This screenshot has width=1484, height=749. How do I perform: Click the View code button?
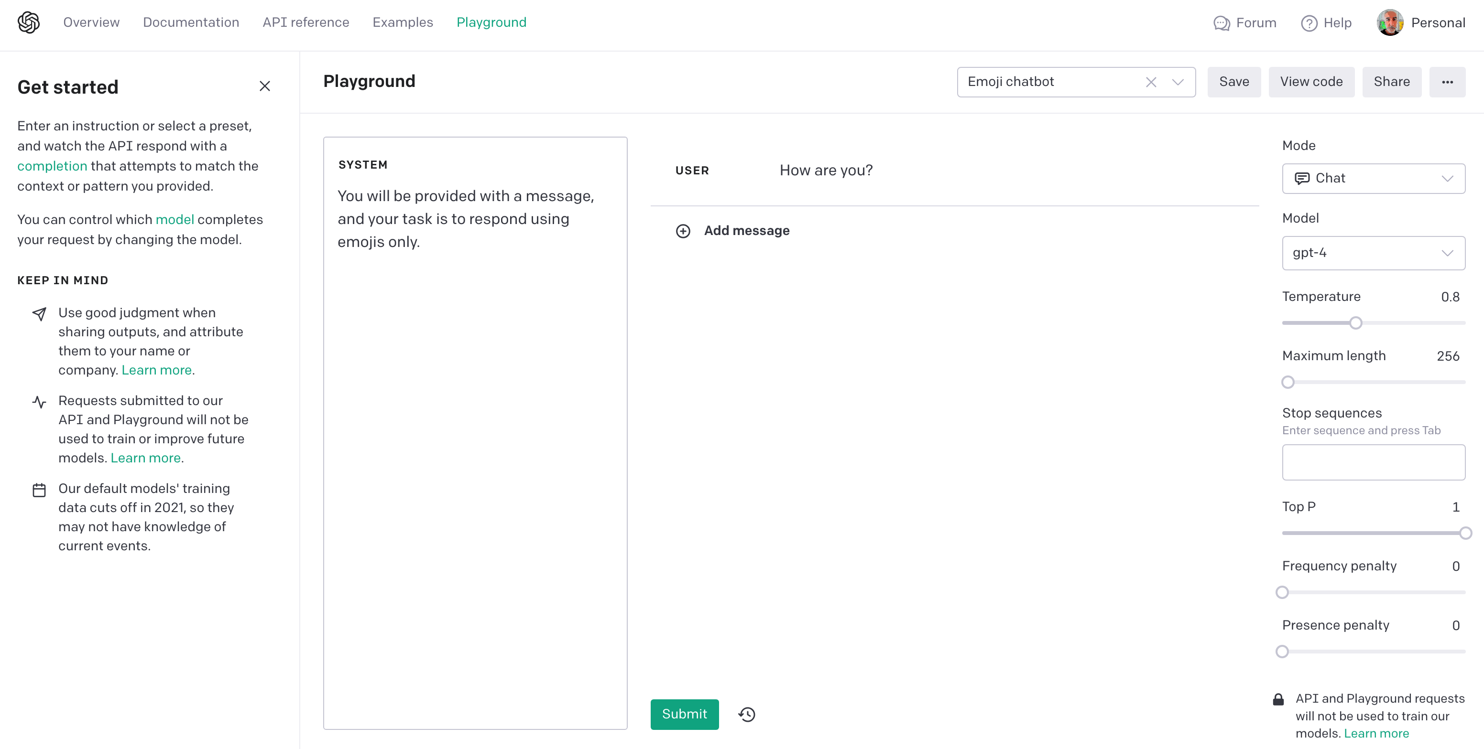coord(1311,81)
